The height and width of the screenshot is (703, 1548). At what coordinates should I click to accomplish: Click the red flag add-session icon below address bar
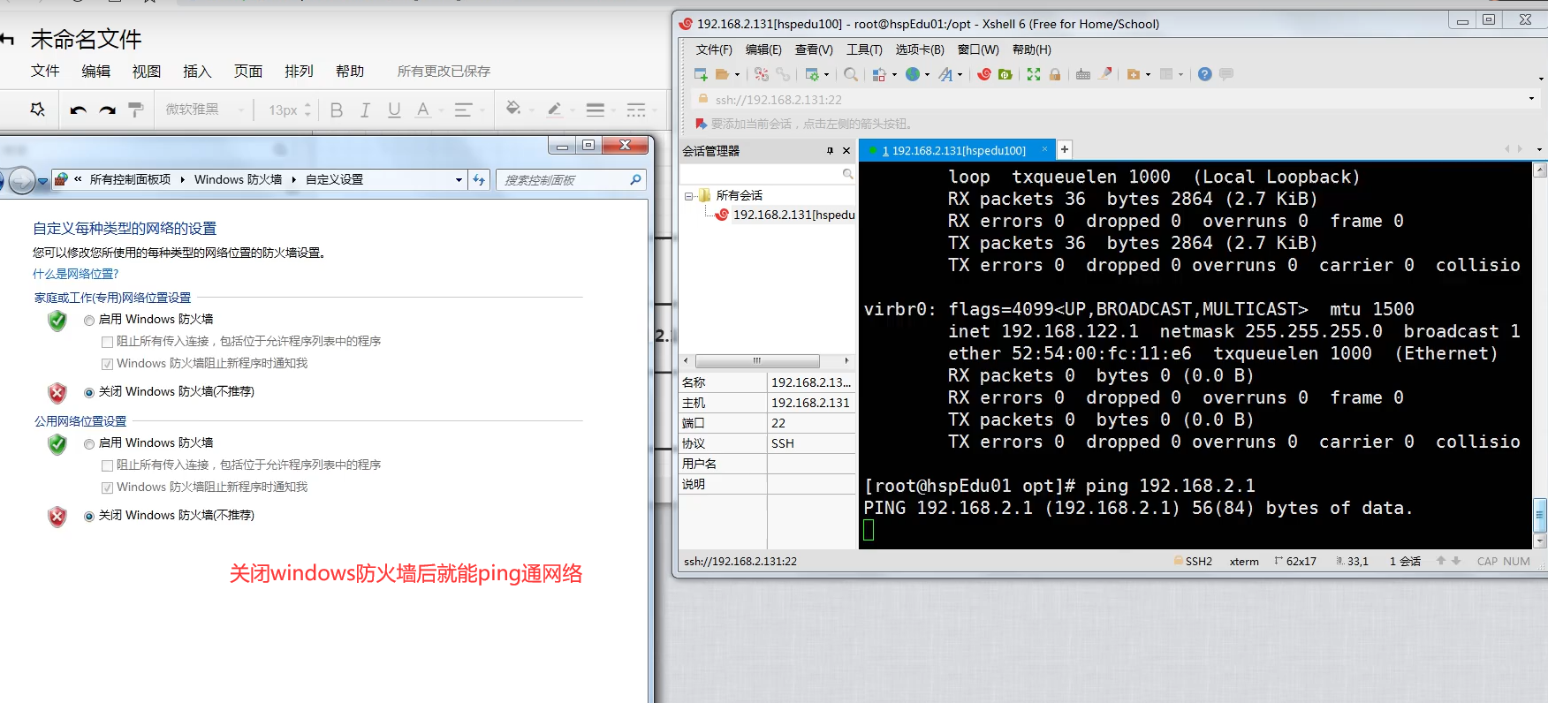click(x=702, y=124)
